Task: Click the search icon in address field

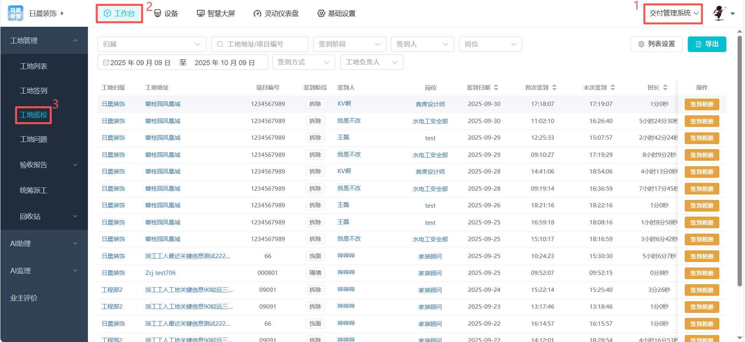Action: tap(220, 44)
